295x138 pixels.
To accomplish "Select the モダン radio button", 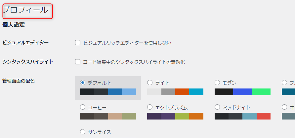I will coord(217,83).
